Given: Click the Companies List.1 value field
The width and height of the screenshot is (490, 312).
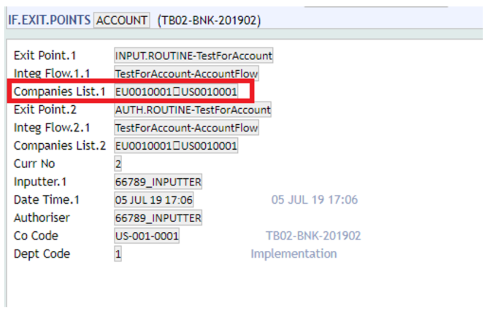Looking at the screenshot, I should (x=176, y=92).
